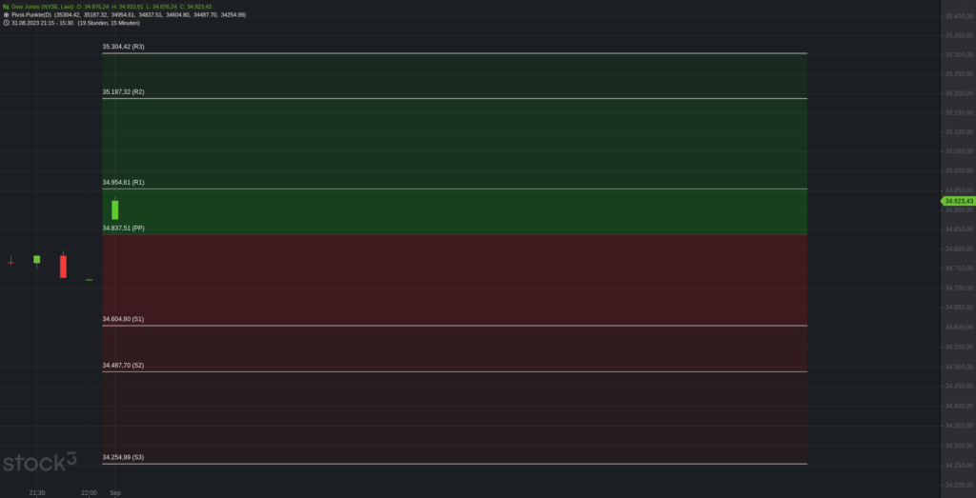
Task: Select the 34.954,61 (R1) pivot line label
Action: point(123,183)
